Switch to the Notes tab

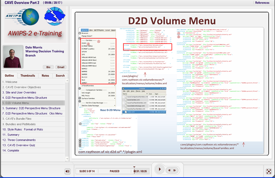pos(45,76)
